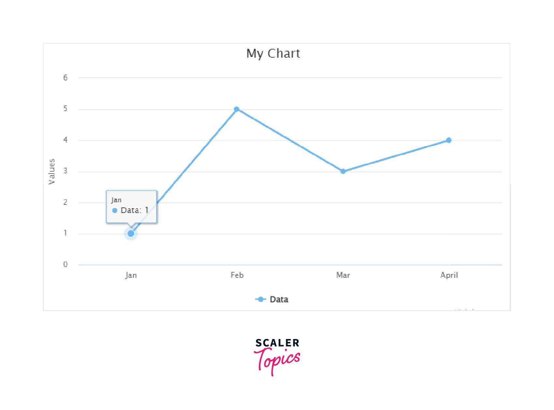Viewport: 554px width, 410px height.
Task: Select the Mar data point on the line
Action: coord(343,171)
